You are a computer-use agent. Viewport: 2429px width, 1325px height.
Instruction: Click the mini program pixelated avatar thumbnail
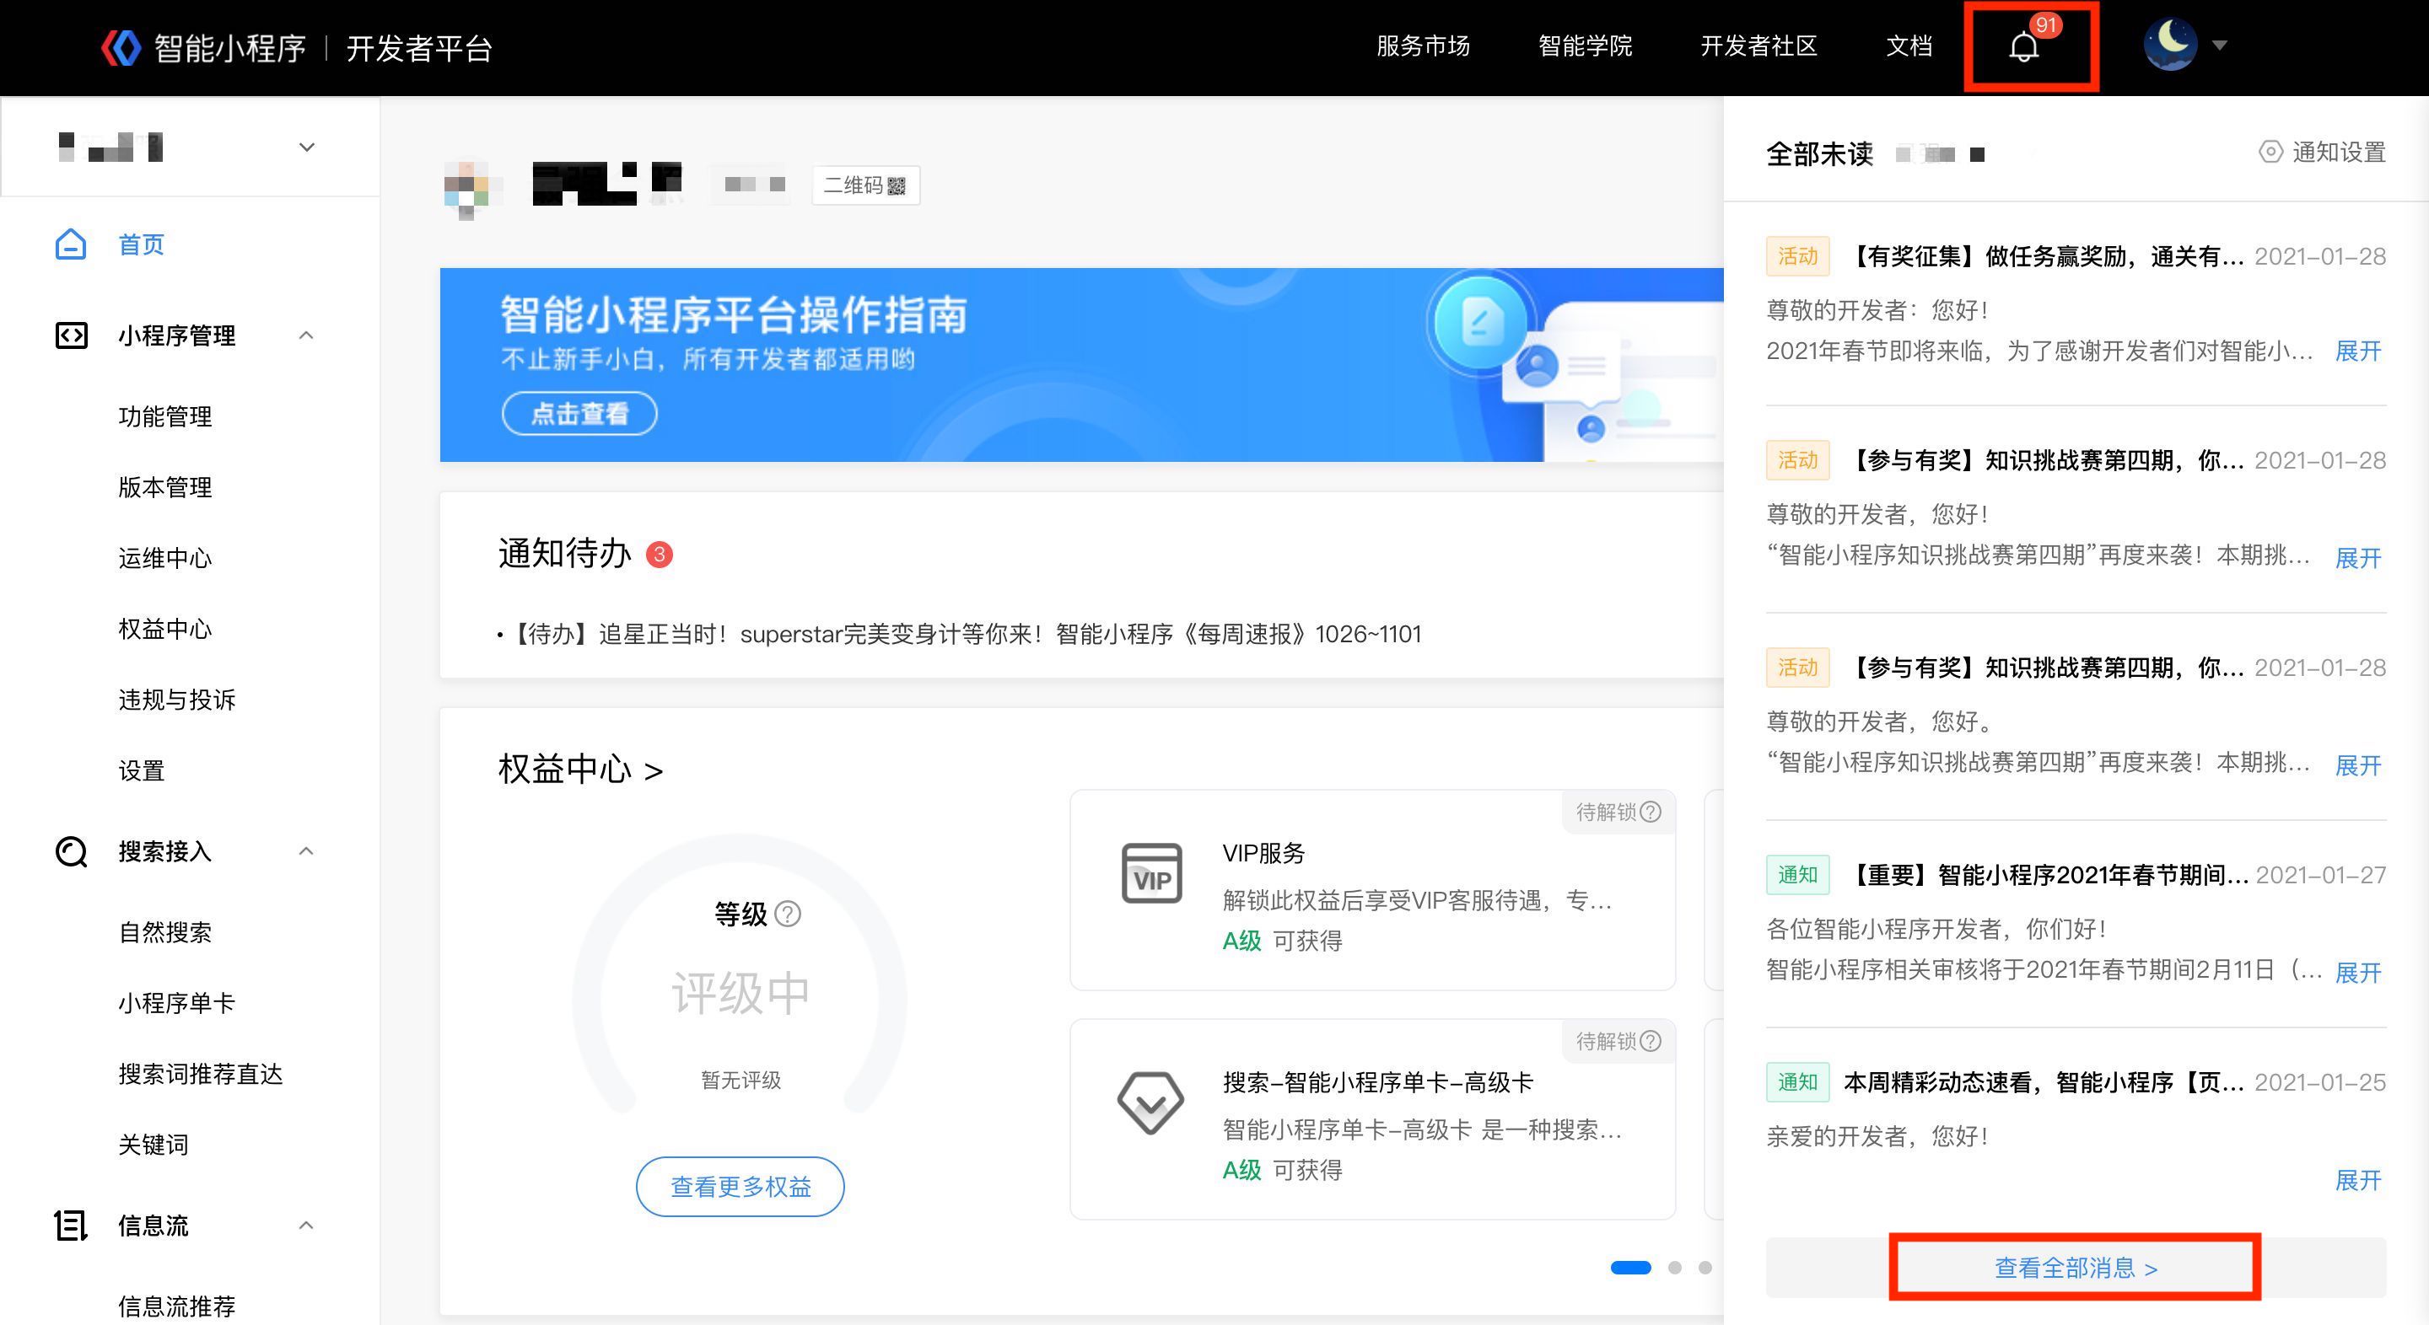(x=471, y=189)
